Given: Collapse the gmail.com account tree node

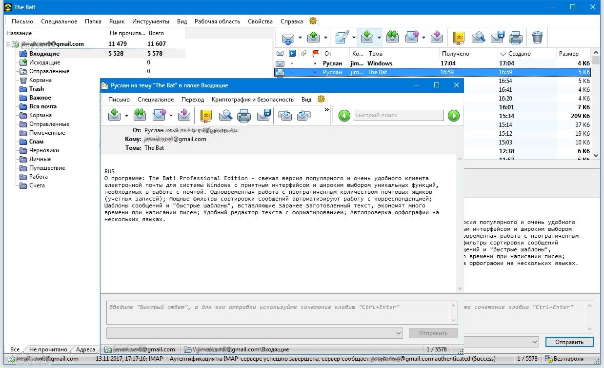Looking at the screenshot, I should click(8, 44).
